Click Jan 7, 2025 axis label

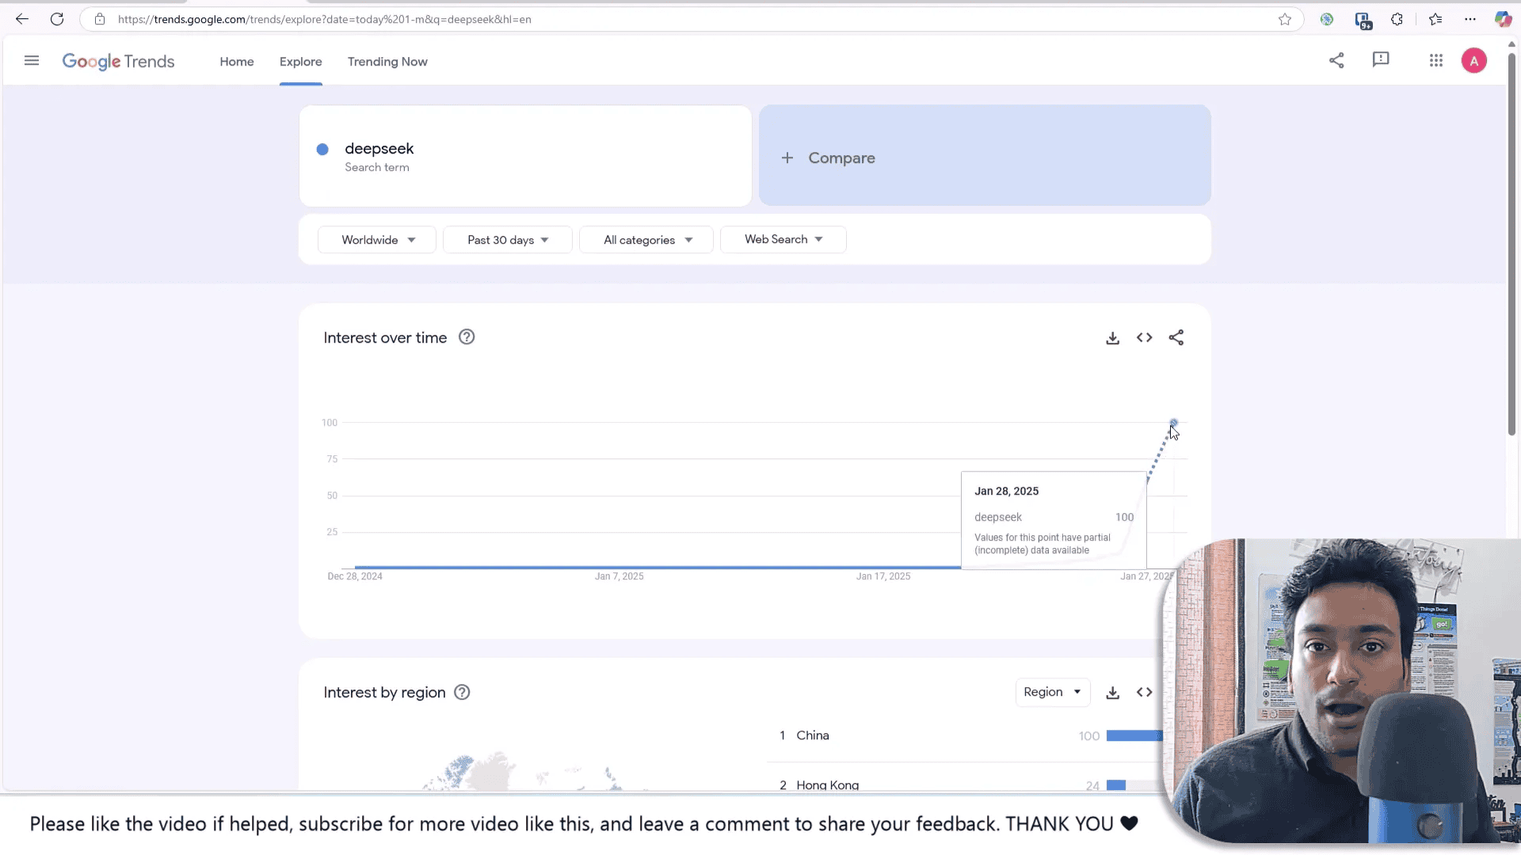(619, 576)
